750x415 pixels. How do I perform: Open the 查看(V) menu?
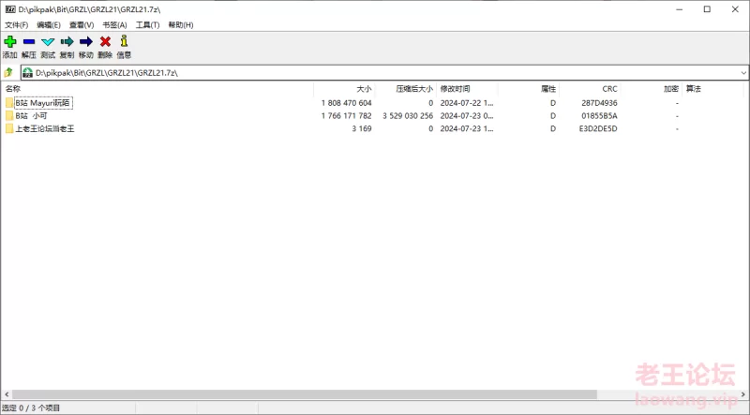(82, 25)
